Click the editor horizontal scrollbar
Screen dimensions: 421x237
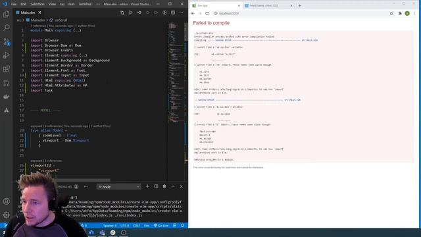(84, 180)
